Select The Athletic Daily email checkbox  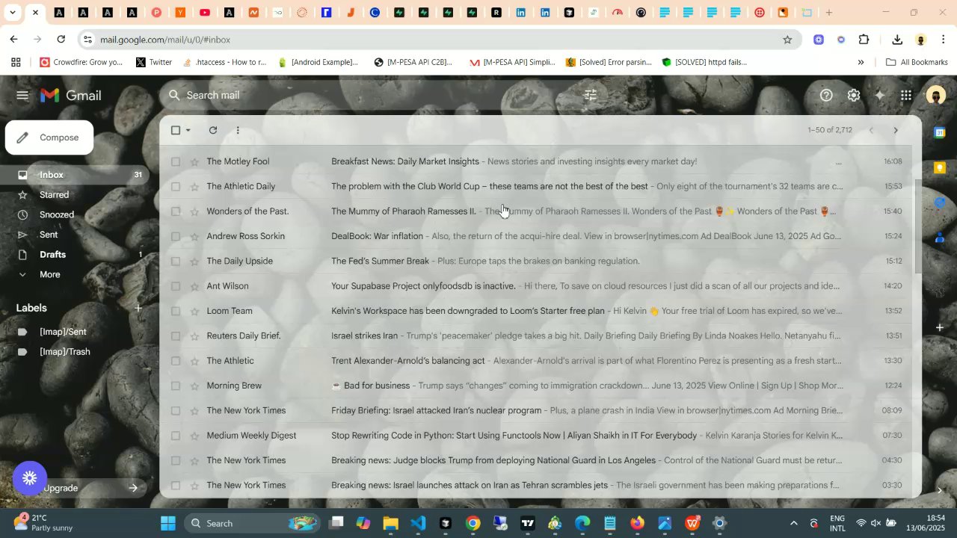coord(176,186)
